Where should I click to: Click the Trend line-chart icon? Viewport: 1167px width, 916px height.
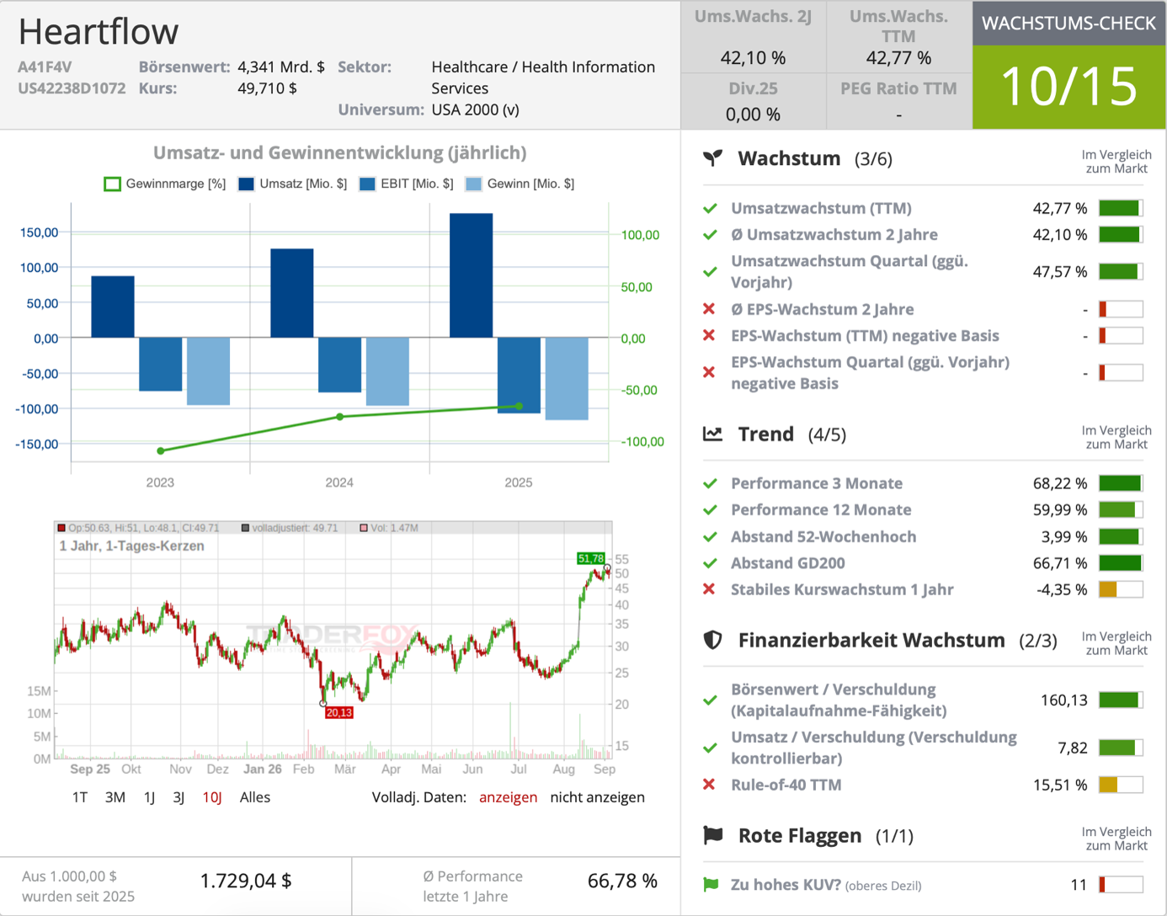[713, 434]
